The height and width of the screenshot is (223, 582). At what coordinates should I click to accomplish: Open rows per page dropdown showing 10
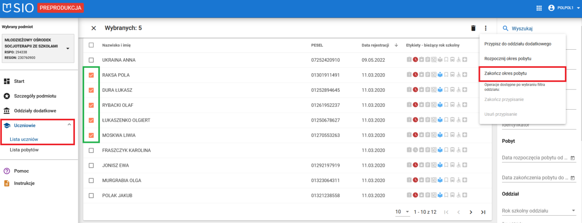click(403, 212)
